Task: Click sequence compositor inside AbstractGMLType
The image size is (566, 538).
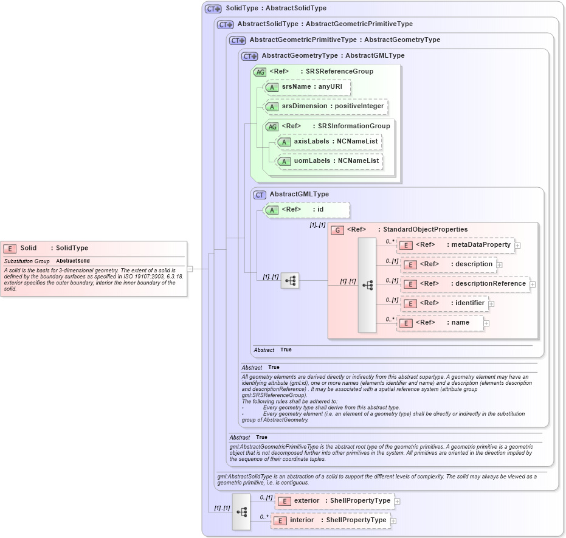Action: point(290,280)
